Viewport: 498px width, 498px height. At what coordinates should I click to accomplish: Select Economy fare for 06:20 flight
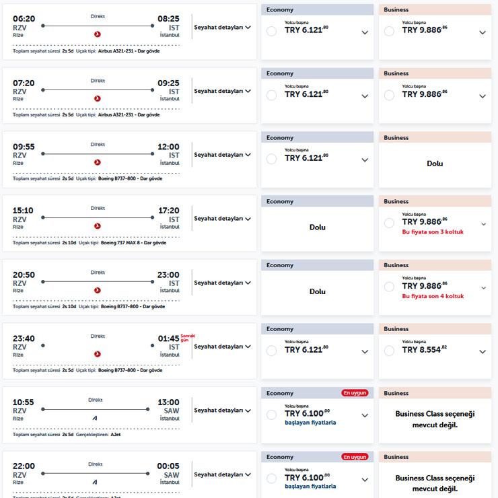tap(272, 32)
